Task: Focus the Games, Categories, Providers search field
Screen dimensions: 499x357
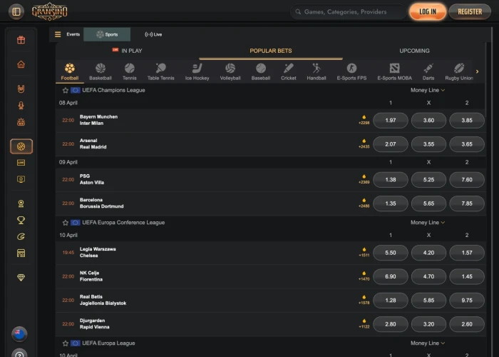Action: tap(348, 12)
